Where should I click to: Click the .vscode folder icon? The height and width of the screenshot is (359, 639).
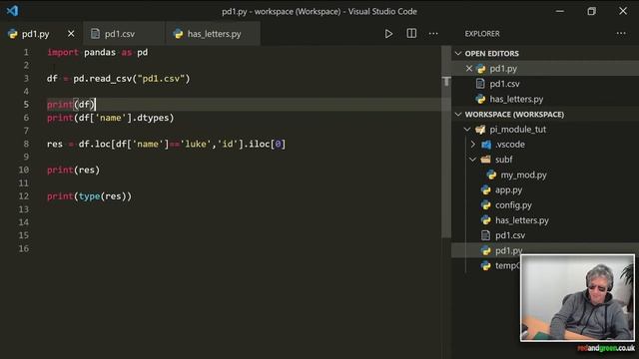[486, 145]
